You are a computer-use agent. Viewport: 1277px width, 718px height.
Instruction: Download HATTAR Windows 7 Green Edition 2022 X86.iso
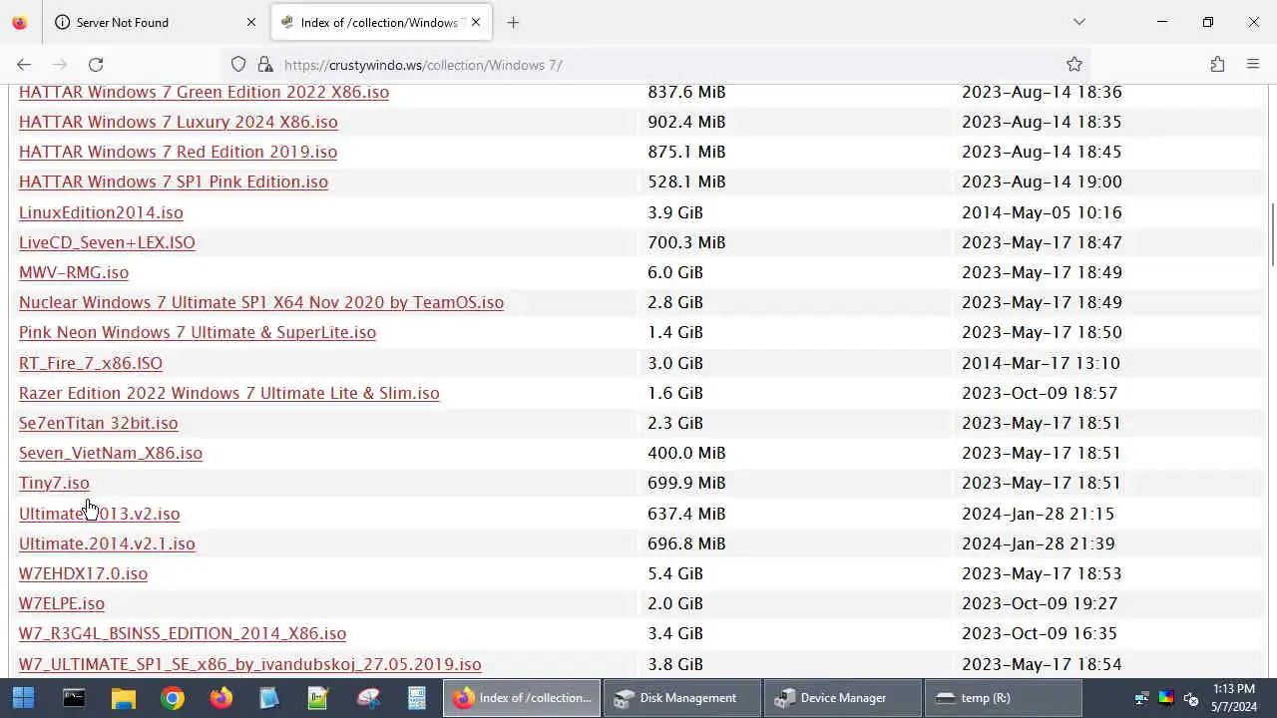(204, 92)
